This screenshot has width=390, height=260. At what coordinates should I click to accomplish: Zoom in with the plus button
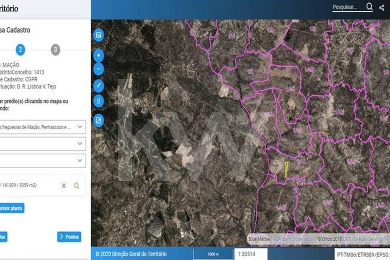point(99,56)
